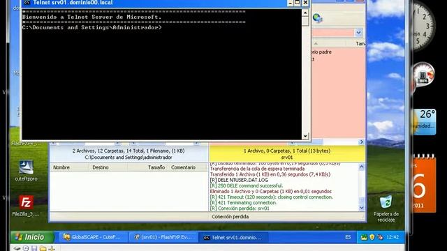Screen dimensions: 447x251
Task: Click log line 'Eliminado 1 Archivo y 0 Carpetas'
Action: click(271, 192)
